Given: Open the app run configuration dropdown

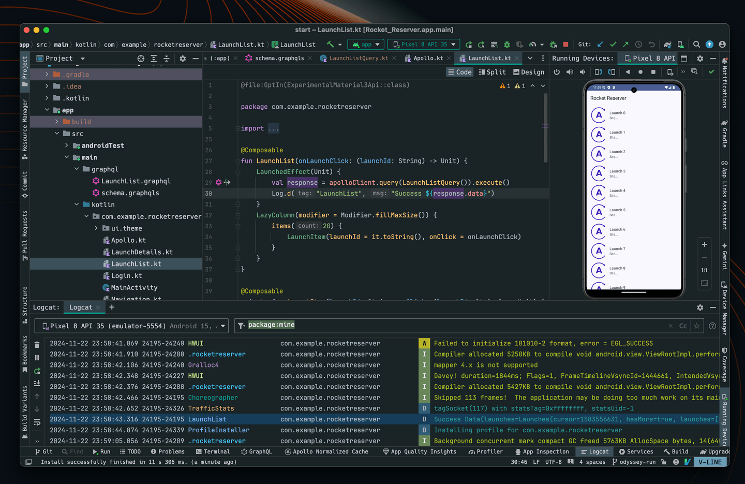Looking at the screenshot, I should tap(366, 45).
